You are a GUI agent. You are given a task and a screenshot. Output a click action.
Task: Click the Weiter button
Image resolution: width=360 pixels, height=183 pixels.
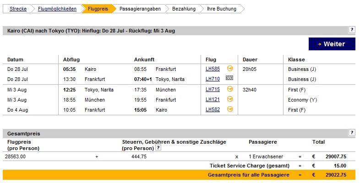coord(332,44)
